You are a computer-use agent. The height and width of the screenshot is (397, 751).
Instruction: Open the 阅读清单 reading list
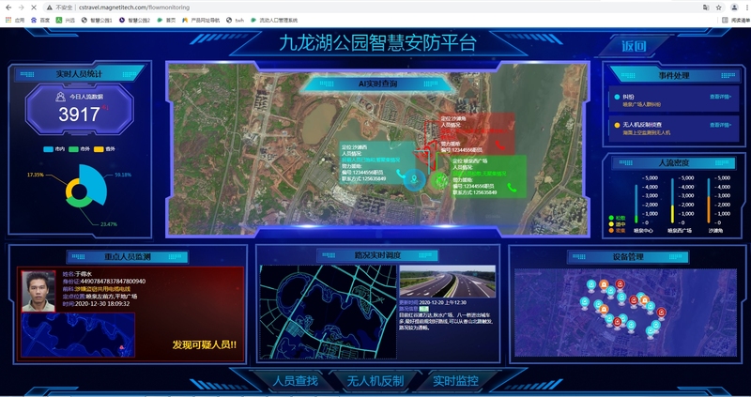(x=737, y=20)
